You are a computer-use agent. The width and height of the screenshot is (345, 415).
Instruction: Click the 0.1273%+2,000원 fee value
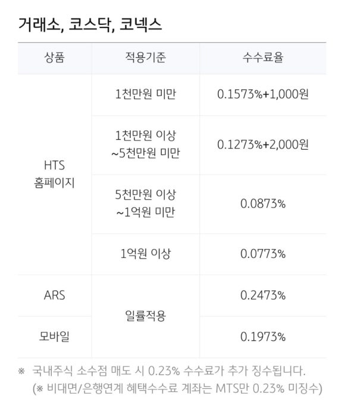coord(263,144)
